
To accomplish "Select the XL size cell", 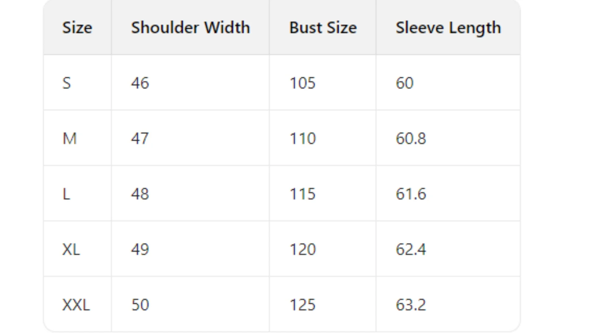I will pyautogui.click(x=71, y=249).
